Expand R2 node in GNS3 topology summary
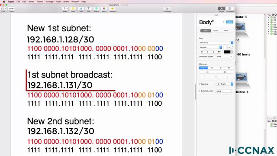277x156 pixels. click(x=268, y=20)
